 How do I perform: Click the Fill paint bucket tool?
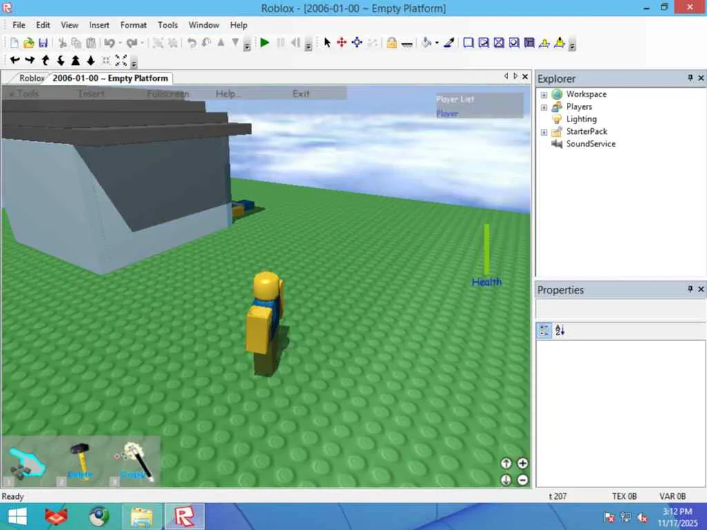[x=425, y=43]
